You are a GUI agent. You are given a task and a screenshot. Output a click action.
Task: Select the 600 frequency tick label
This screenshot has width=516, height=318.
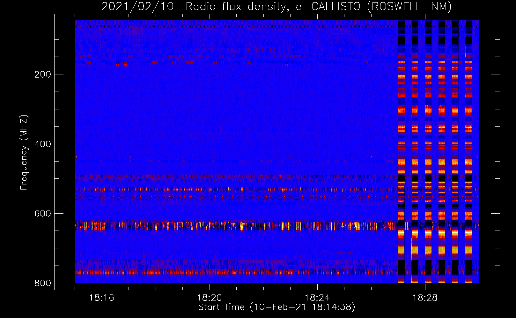pos(43,213)
